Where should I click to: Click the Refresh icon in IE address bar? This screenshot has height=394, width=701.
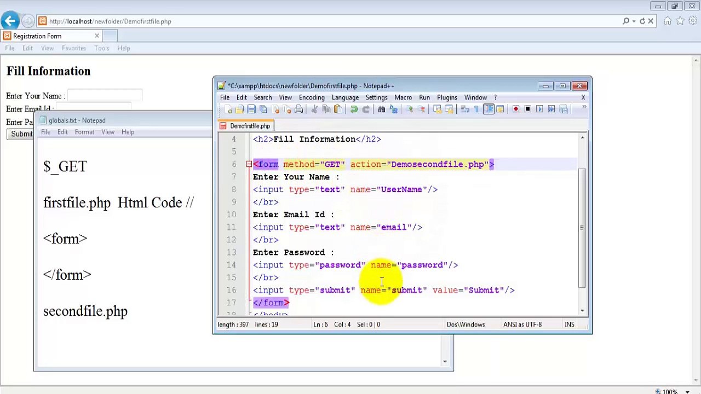642,21
